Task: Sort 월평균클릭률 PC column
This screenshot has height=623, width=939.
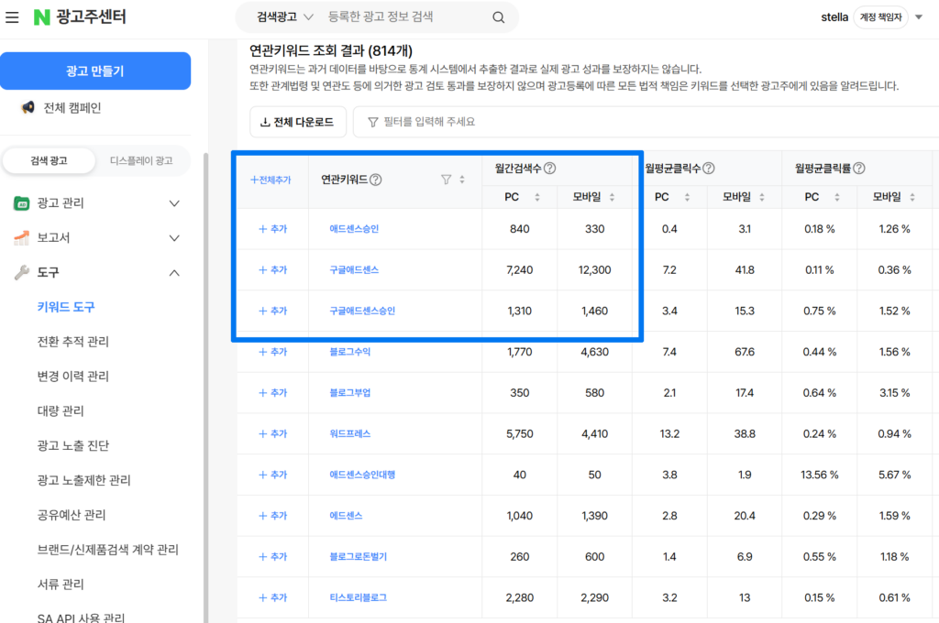Action: click(837, 197)
